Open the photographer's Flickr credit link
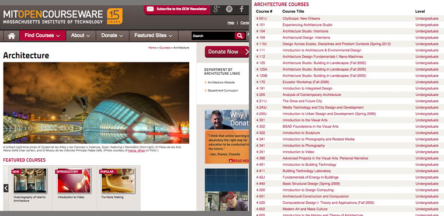Screen dimensions: 444x216 coord(136,151)
